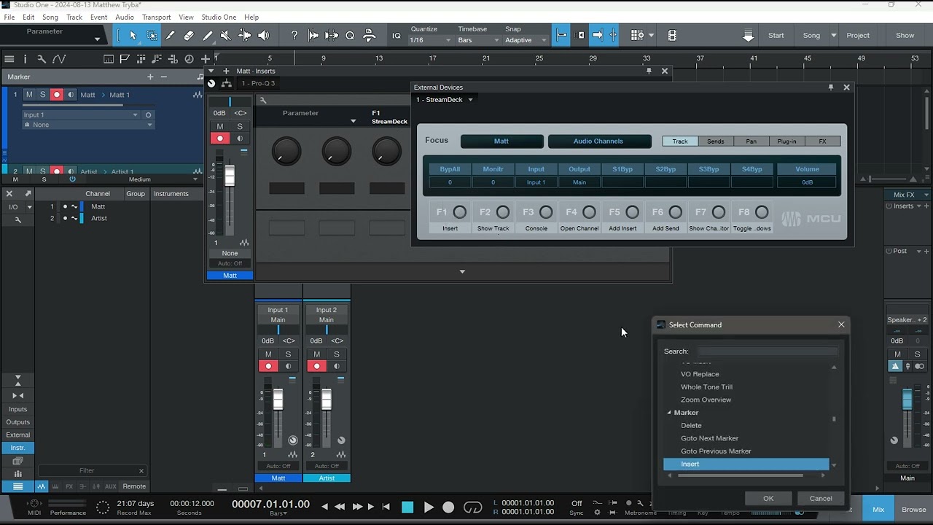Switch to Pan tab in External Devices
933x525 pixels.
pos(752,141)
